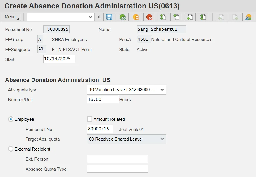Open the Menu button
This screenshot has height=177, width=256.
(11, 17)
